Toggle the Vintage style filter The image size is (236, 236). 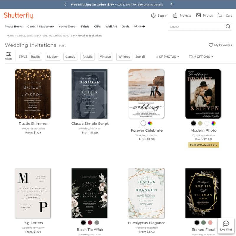coord(105,57)
